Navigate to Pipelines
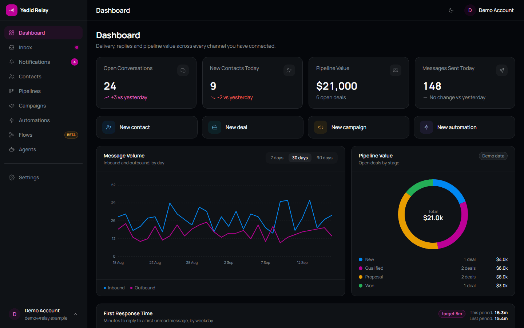Screen dimensions: 524x328 pos(44,91)
